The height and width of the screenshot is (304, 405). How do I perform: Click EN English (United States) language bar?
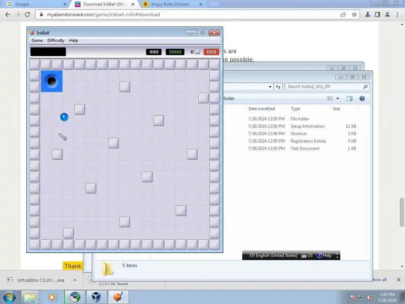coord(273,255)
